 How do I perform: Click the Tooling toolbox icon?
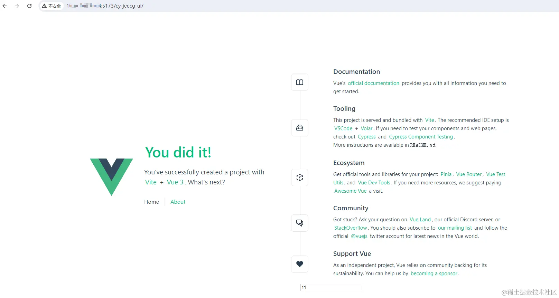pos(300,128)
